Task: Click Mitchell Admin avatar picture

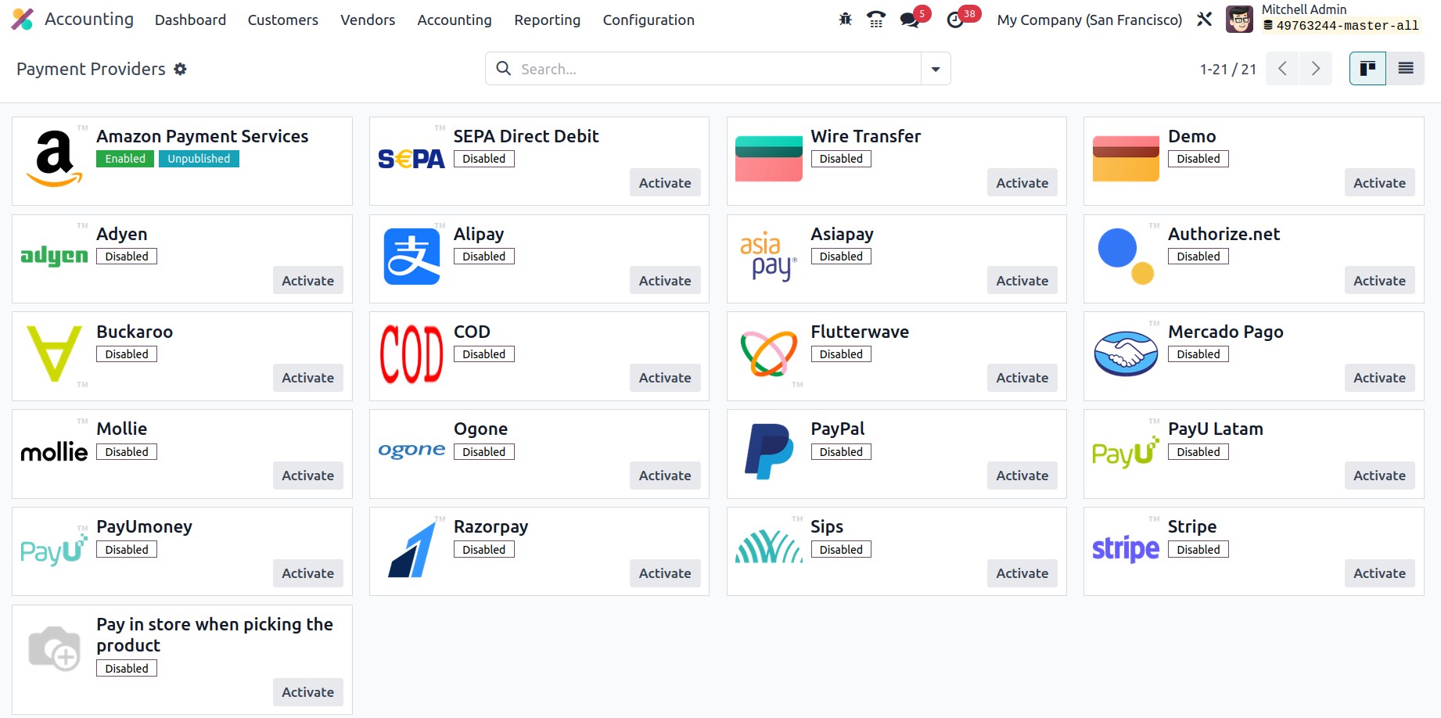Action: (x=1239, y=20)
